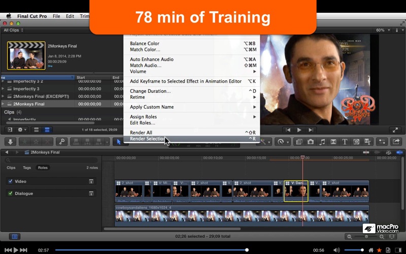
Task: Toggle the Dialogue role checkbox
Action: pos(10,194)
